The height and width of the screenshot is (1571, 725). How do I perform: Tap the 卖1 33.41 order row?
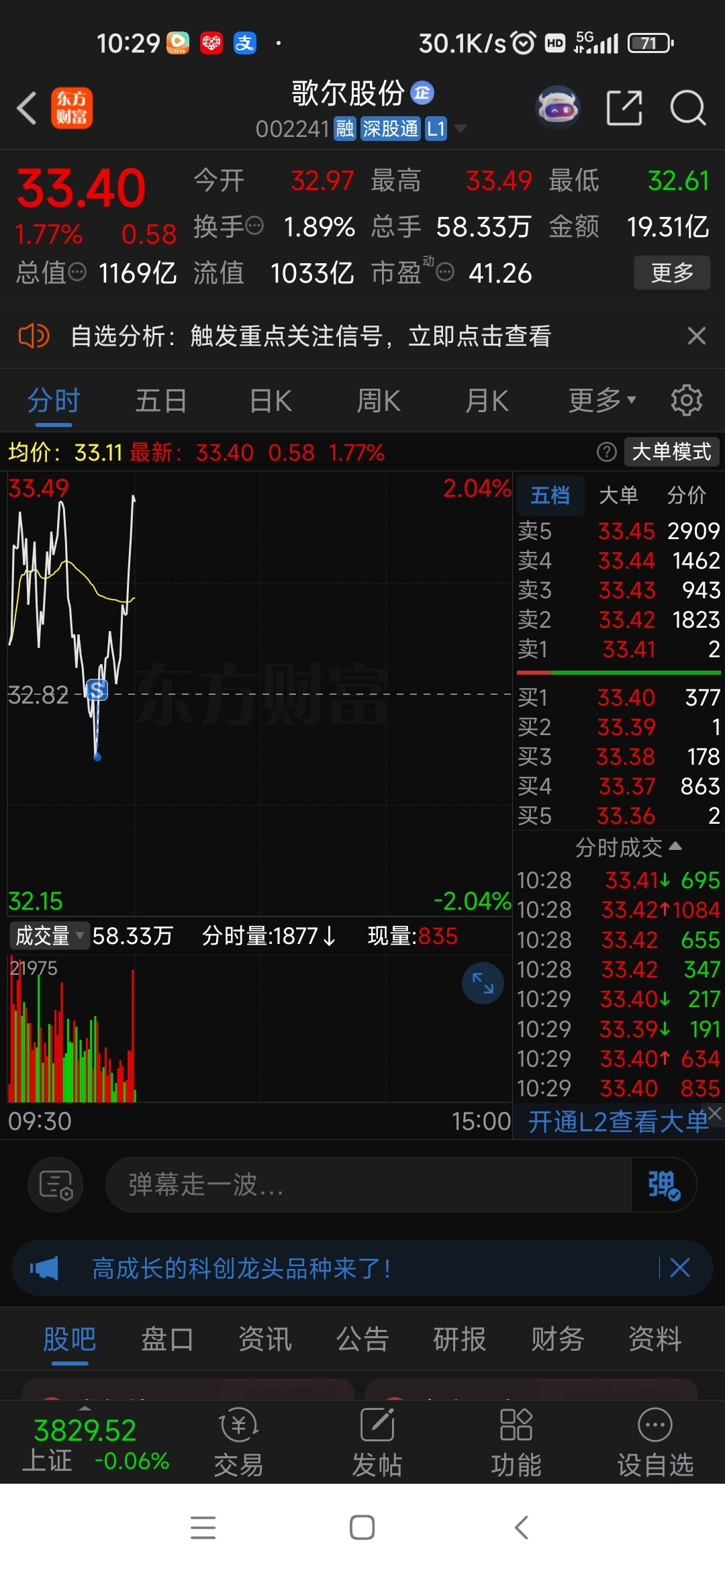click(618, 649)
